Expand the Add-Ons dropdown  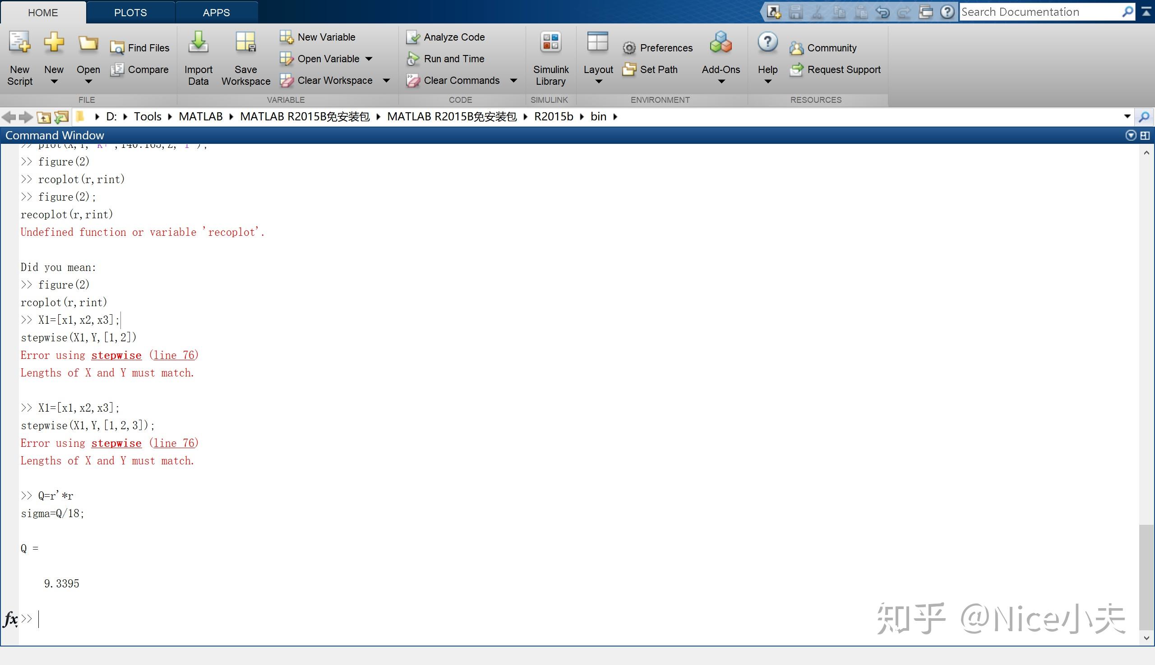coord(721,81)
